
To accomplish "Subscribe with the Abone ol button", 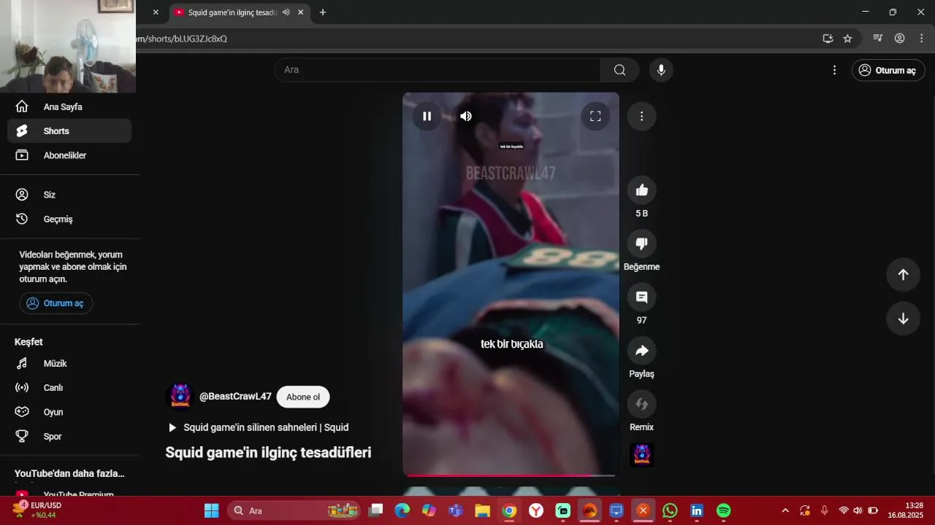I will pyautogui.click(x=303, y=397).
